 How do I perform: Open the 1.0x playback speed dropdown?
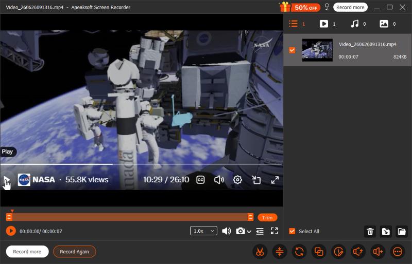coord(203,231)
